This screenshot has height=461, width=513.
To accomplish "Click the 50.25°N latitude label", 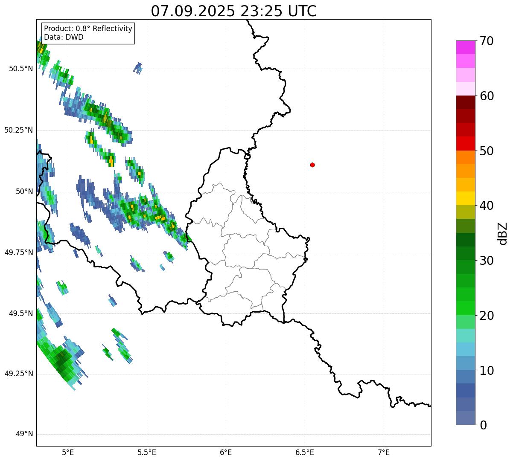I will (18, 130).
